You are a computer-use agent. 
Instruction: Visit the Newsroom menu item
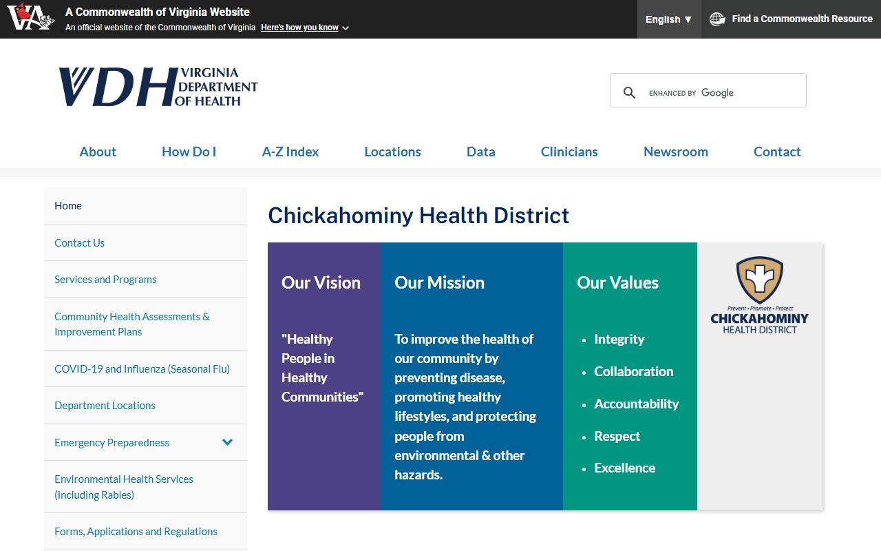tap(676, 152)
